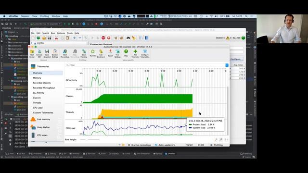This screenshot has width=308, height=173.
Task: Click Auto-update 2 s status entry
Action: coord(165,145)
